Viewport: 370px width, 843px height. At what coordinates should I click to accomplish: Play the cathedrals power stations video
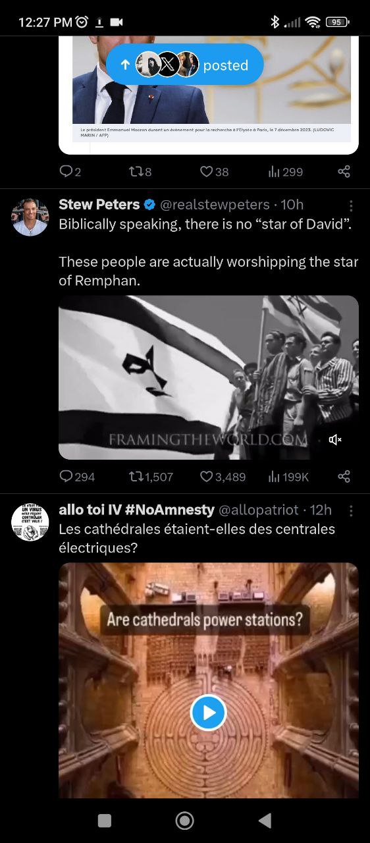(208, 712)
